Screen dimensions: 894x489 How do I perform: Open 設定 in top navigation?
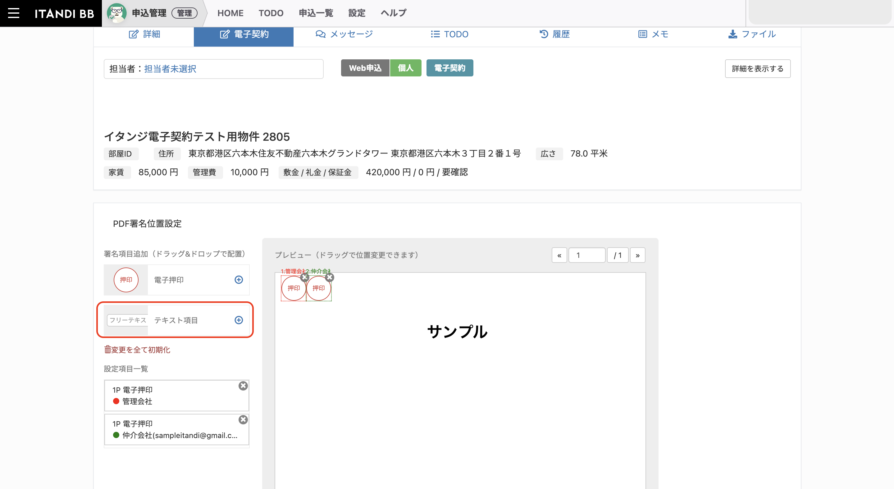coord(357,13)
